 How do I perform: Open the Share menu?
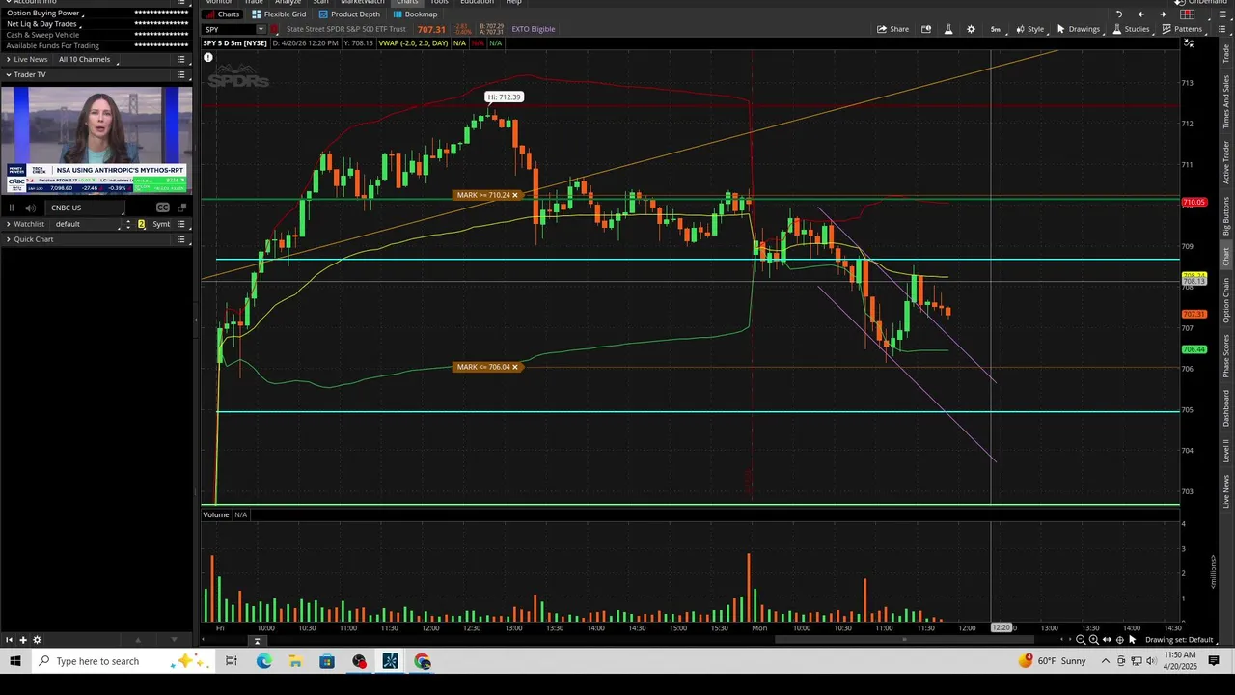[x=892, y=29]
